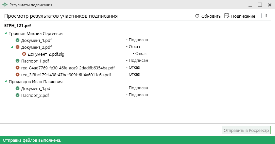The width and height of the screenshot is (275, 144).
Task: Click the app logo in title bar
Action: click(5, 5)
